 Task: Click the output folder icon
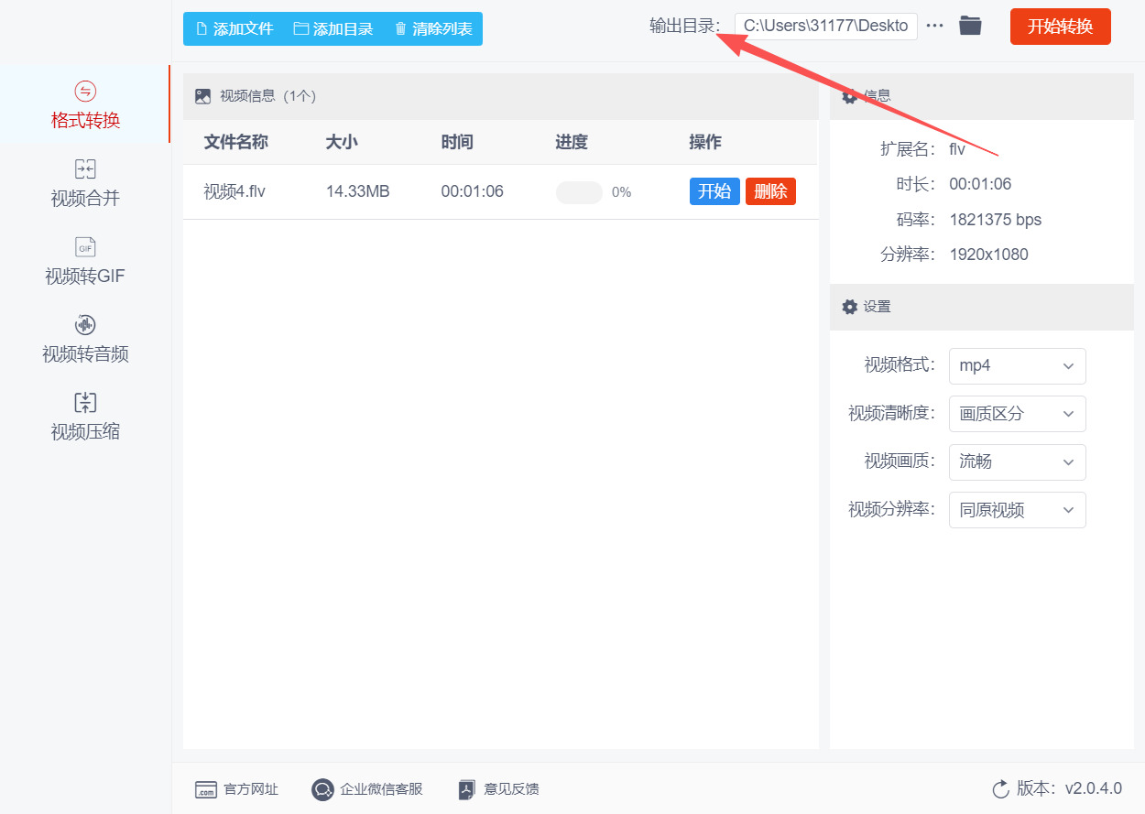(970, 26)
